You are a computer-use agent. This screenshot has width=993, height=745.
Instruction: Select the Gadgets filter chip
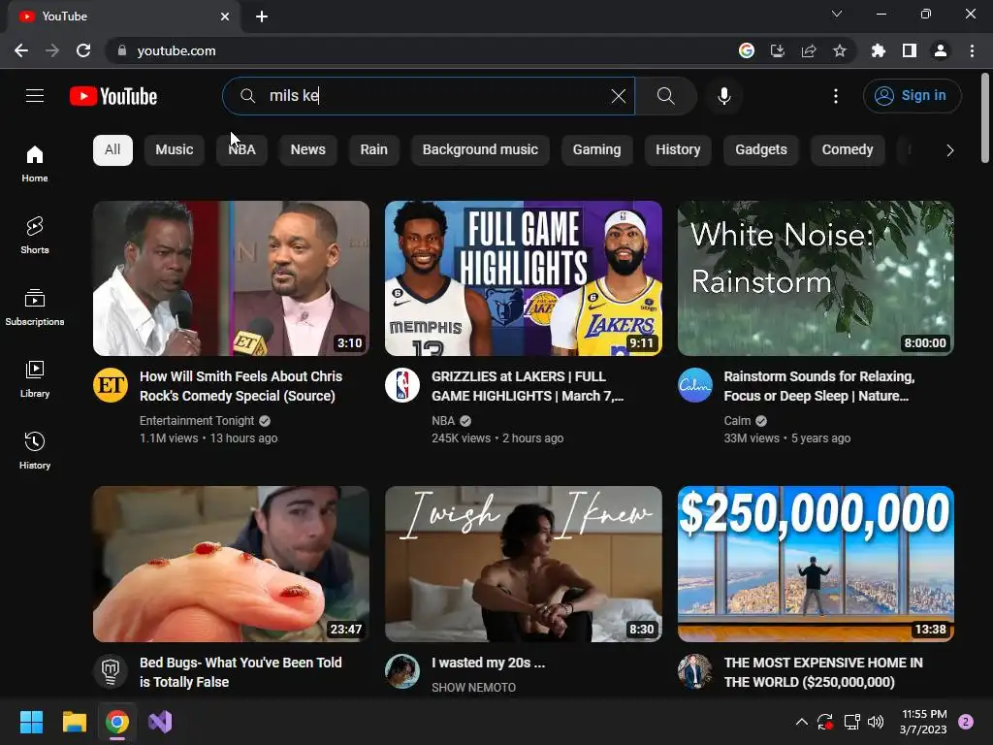tap(761, 150)
